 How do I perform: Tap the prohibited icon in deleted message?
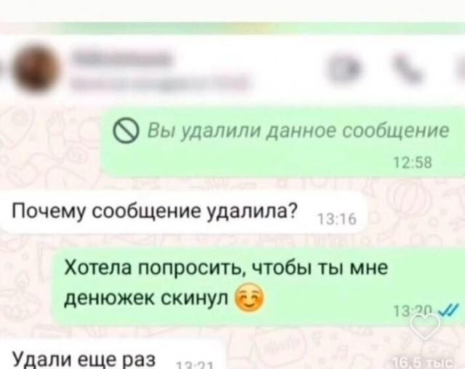coord(126,131)
